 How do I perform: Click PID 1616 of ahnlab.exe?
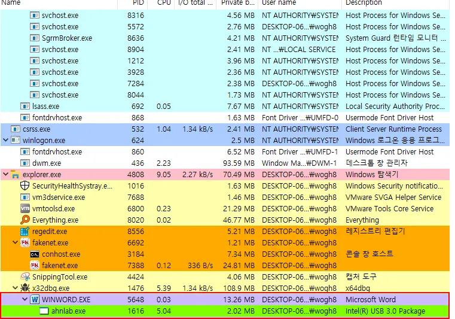tap(136, 311)
